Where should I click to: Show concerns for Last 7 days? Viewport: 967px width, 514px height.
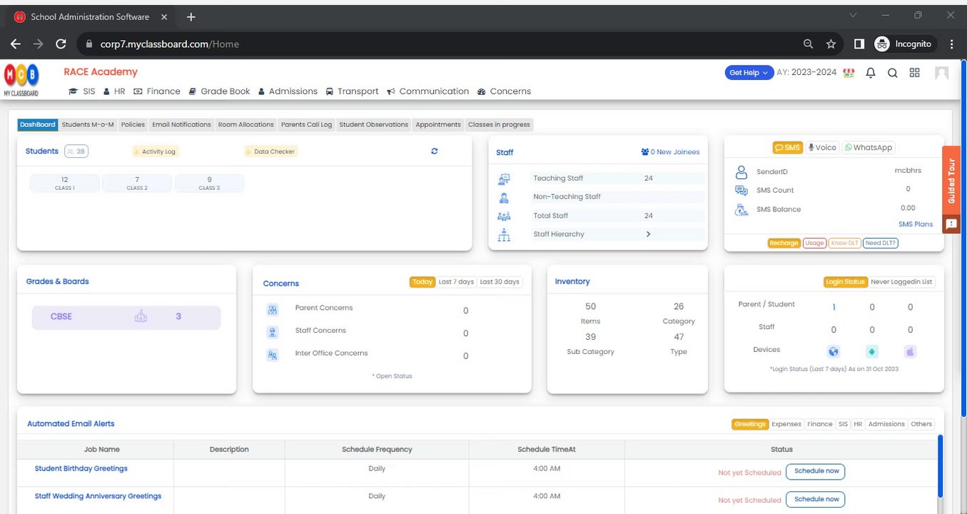(x=456, y=282)
